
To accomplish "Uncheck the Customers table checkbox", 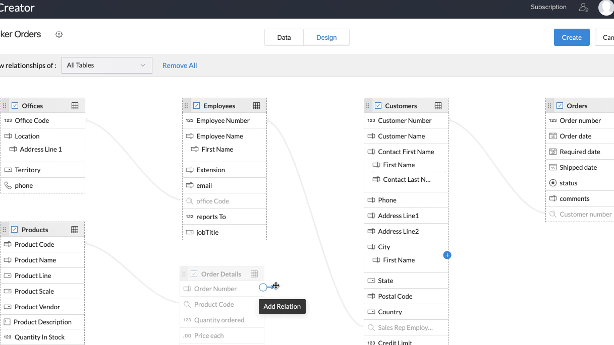I will (x=378, y=106).
